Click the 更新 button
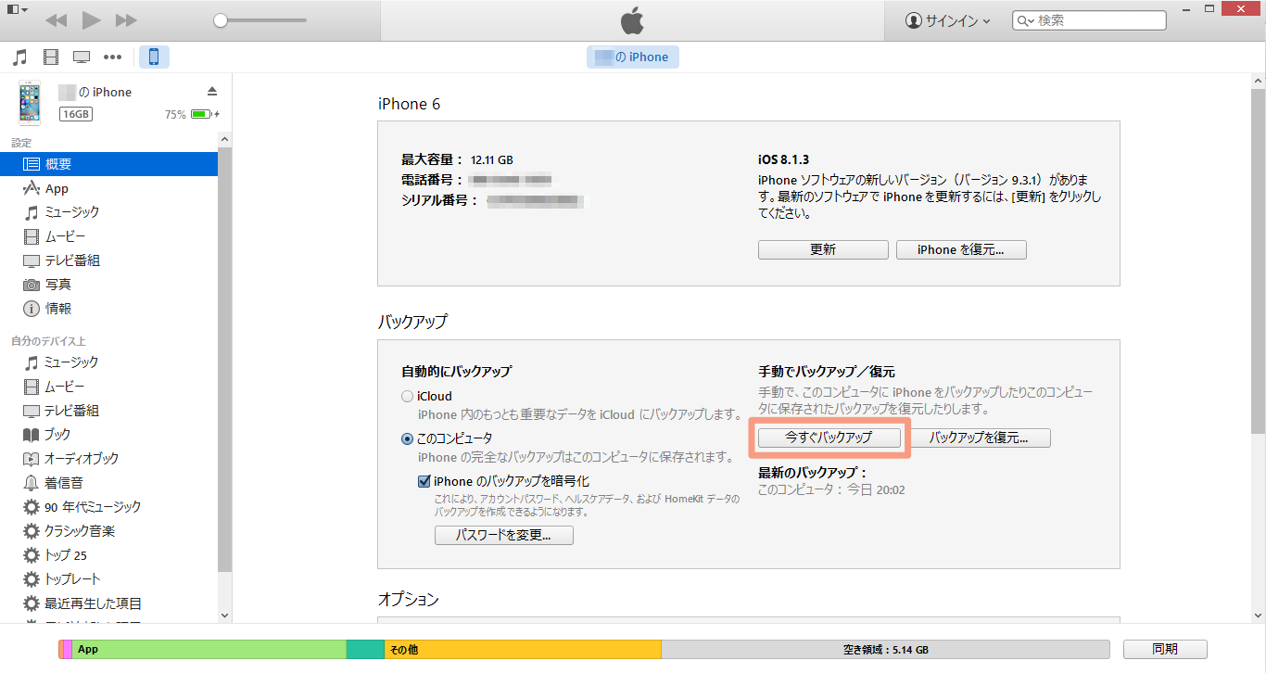 coord(823,250)
